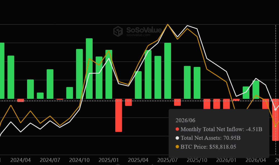Viewport: 279px width, 165px height.
Task: Select the green bar at 2025/10
Action: pos(197,83)
